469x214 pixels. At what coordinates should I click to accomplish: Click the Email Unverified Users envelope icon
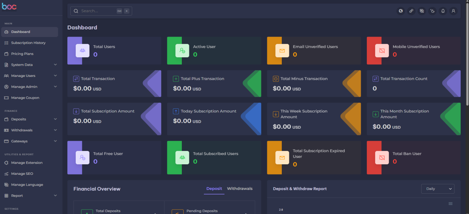282,50
